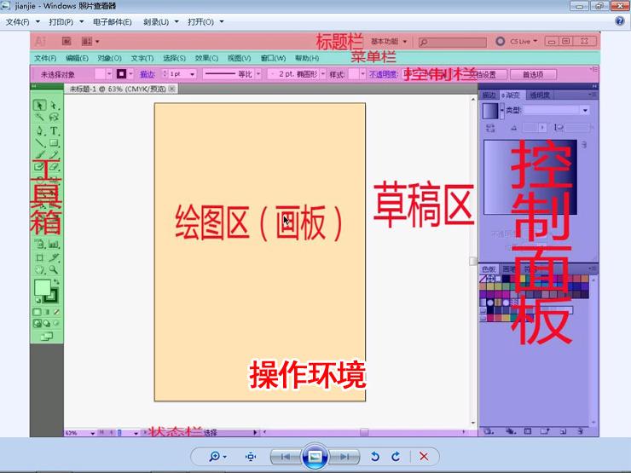Click the 首选项 preferences button
The image size is (631, 473).
coord(537,74)
